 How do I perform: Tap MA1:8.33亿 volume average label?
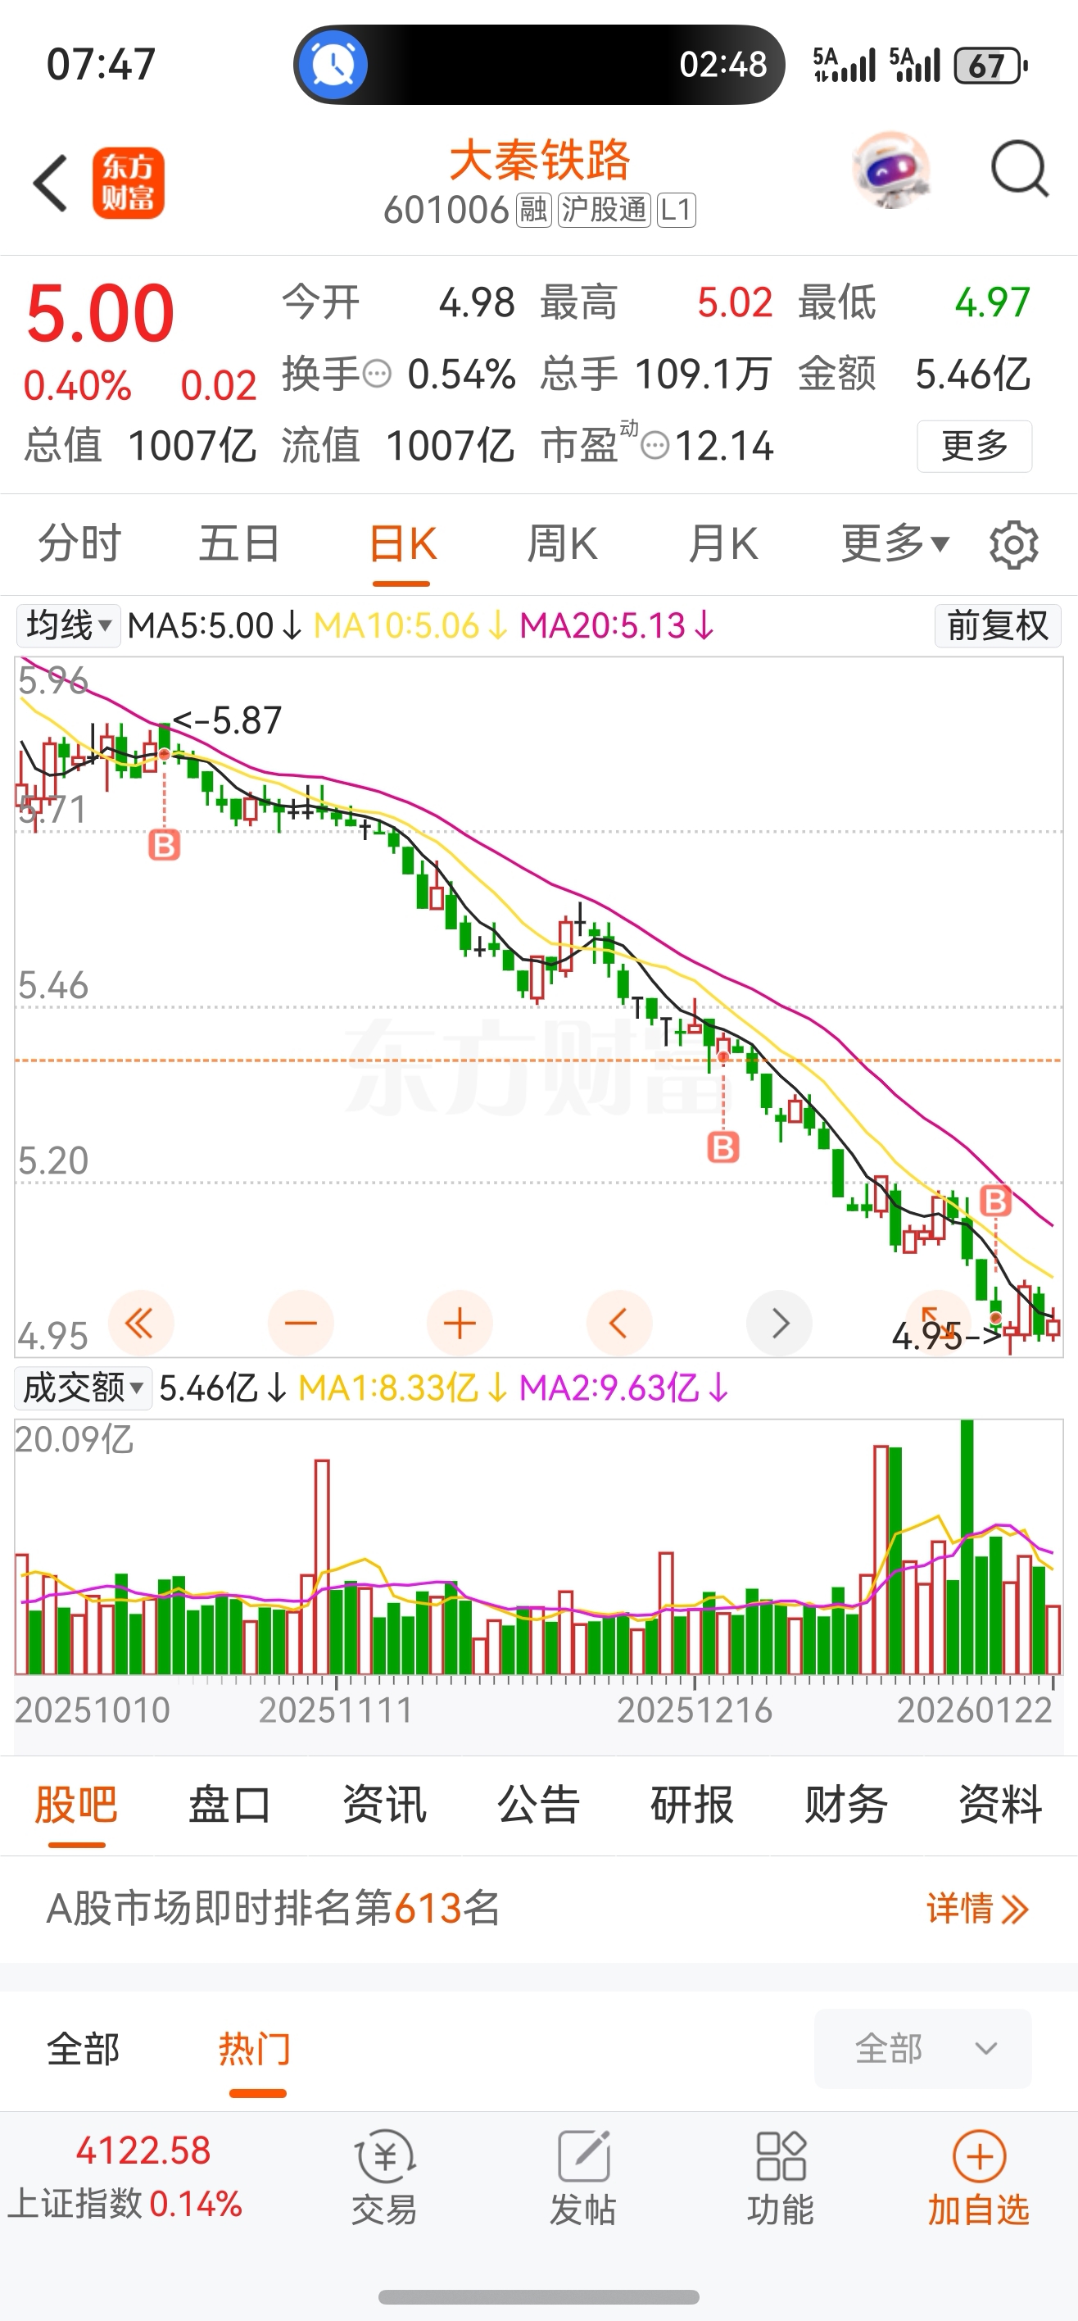point(402,1388)
